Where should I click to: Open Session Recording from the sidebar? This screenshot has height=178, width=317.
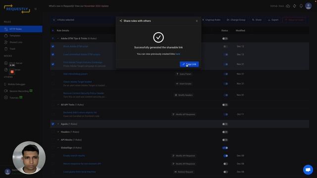pyautogui.click(x=19, y=91)
